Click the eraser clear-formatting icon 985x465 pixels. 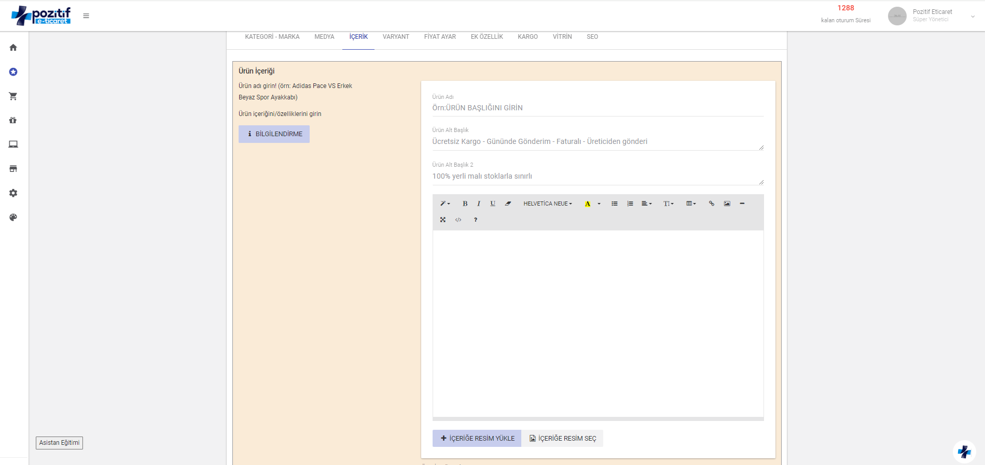pyautogui.click(x=508, y=204)
